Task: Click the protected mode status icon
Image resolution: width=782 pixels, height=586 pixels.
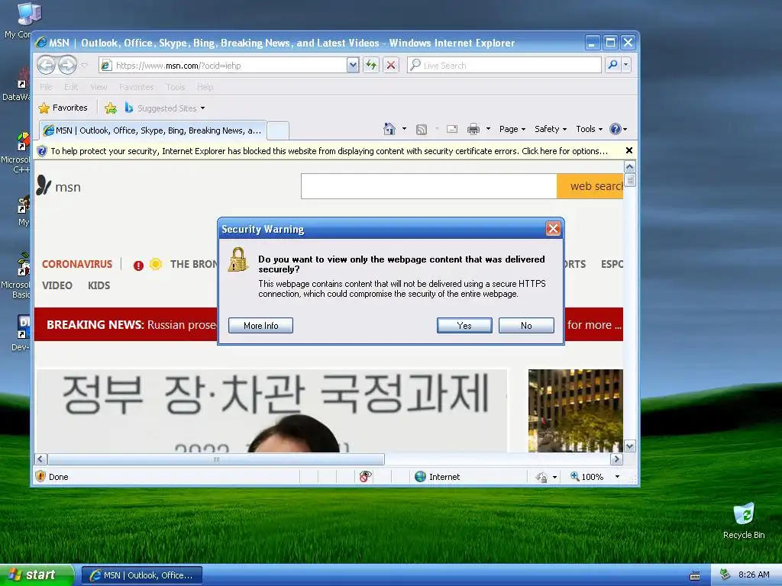Action: click(541, 477)
